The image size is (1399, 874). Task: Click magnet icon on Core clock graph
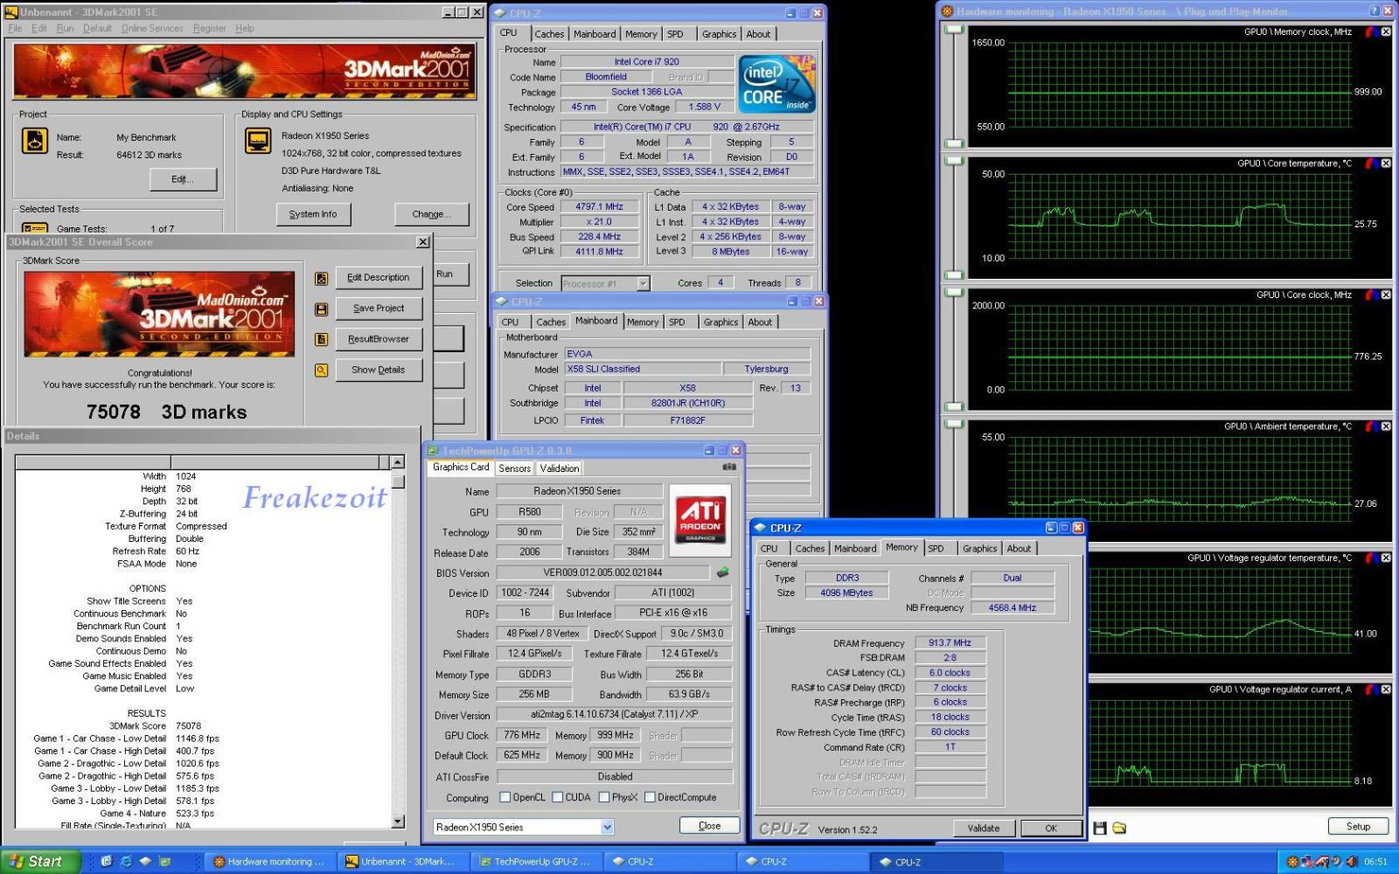coord(1371,295)
